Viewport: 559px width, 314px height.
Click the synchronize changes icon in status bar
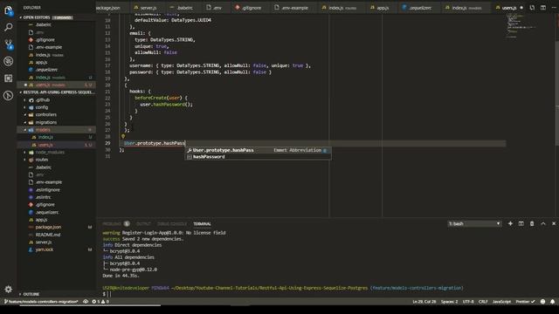(86, 302)
